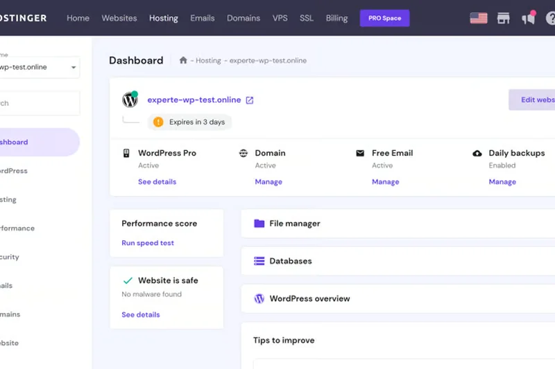The height and width of the screenshot is (369, 555).
Task: Click the WordPress logo next to site name
Action: [x=130, y=100]
